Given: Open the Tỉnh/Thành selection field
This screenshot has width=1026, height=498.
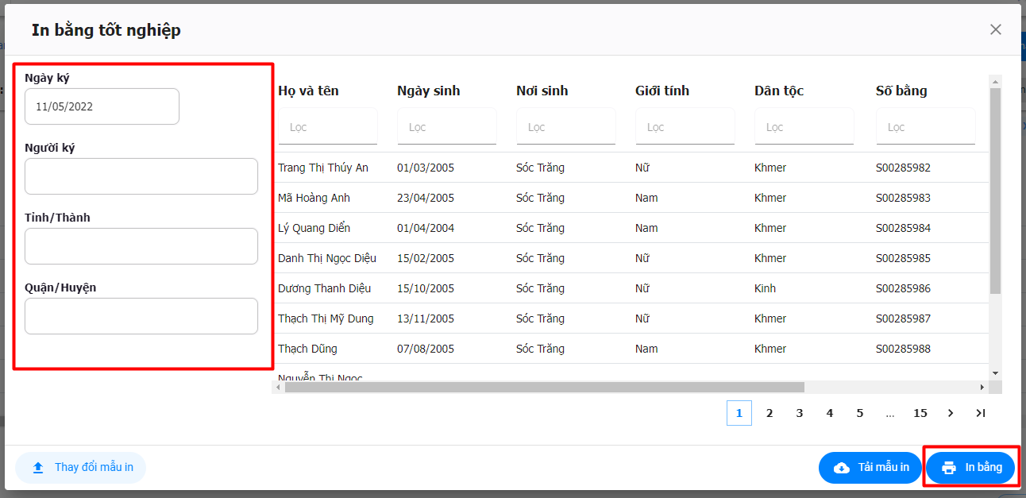Looking at the screenshot, I should [141, 246].
